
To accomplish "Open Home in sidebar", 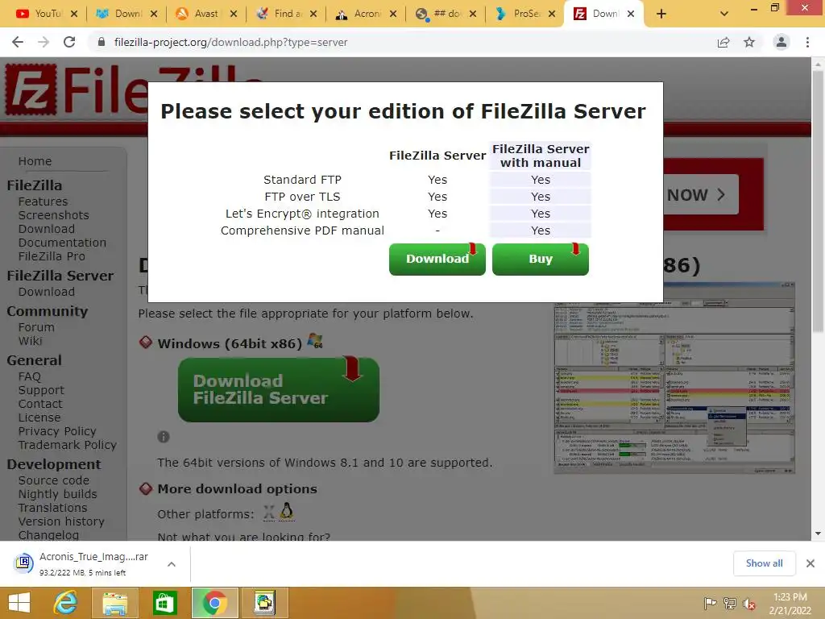I will [x=35, y=161].
